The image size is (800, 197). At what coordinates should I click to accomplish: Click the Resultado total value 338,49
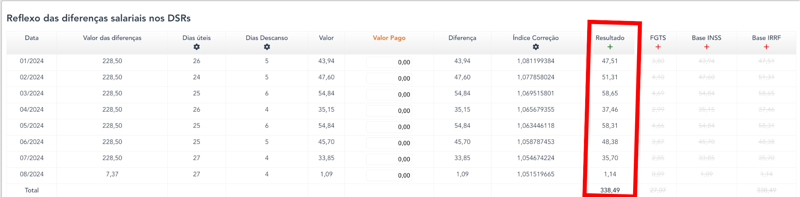point(610,190)
